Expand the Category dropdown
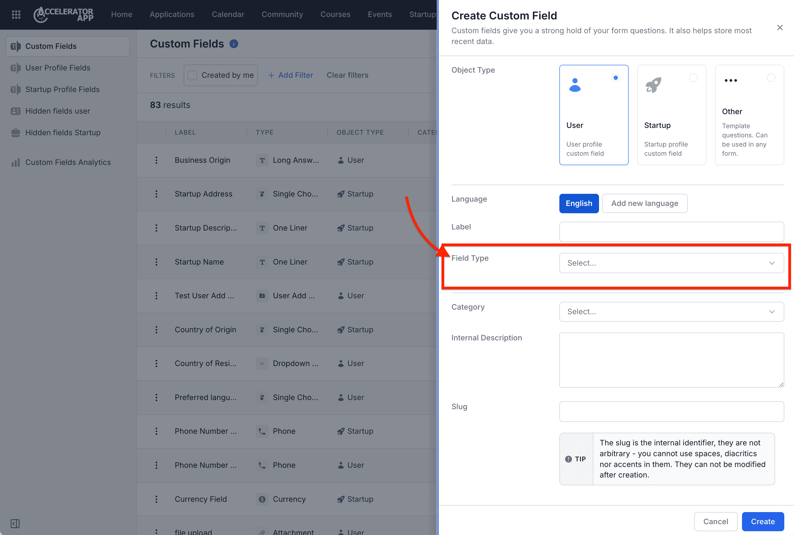 tap(671, 312)
